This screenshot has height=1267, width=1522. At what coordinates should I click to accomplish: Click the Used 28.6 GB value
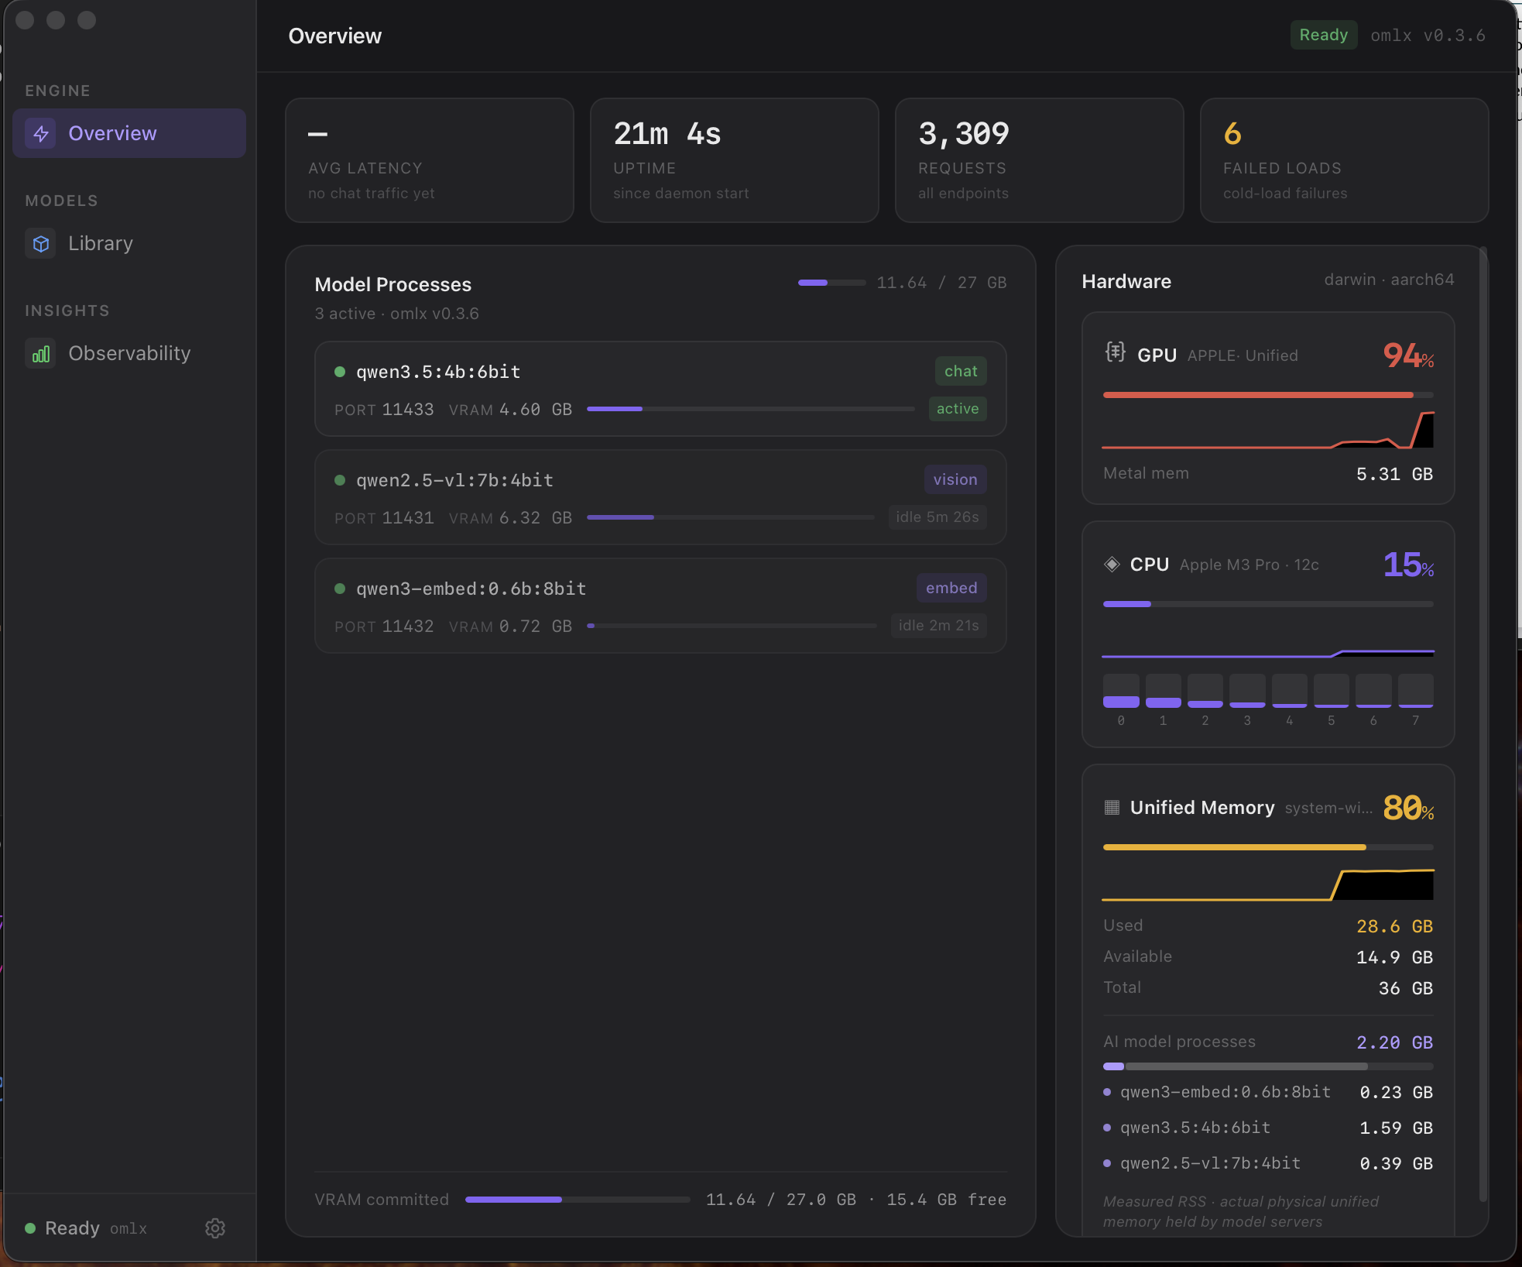1394,926
